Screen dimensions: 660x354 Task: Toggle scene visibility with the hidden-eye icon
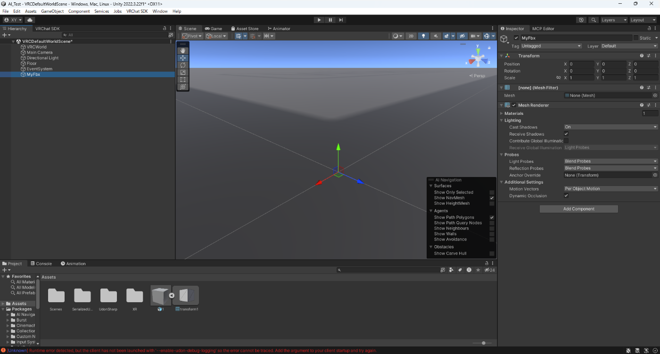click(x=462, y=36)
